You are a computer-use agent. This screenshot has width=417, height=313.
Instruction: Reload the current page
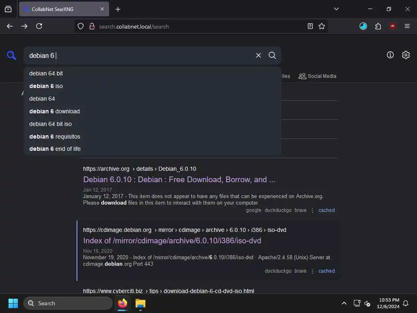pos(39,26)
